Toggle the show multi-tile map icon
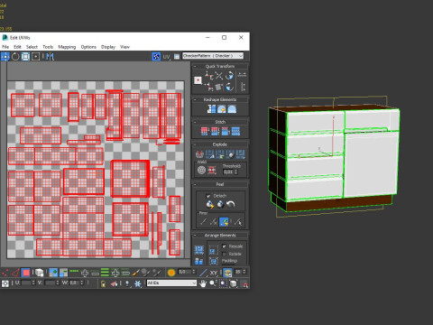Viewport: 433px width, 325px height. pyautogui.click(x=156, y=56)
